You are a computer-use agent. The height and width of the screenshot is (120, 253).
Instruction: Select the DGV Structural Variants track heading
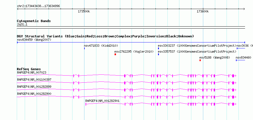[105, 36]
